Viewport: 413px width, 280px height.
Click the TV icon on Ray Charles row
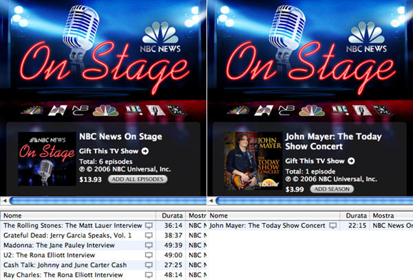[x=149, y=274]
